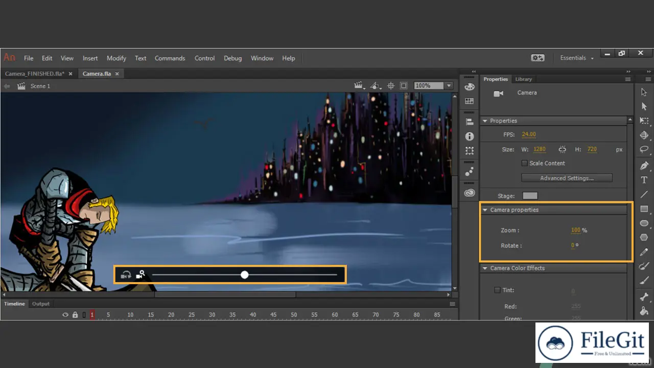Select the Subselection tool
The image size is (654, 368).
click(644, 106)
